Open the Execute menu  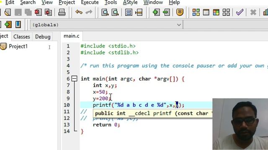tap(90, 2)
